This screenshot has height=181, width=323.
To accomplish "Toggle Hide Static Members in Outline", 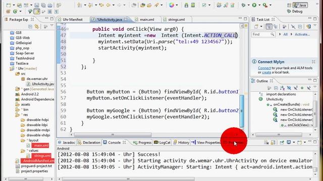I will (296, 88).
